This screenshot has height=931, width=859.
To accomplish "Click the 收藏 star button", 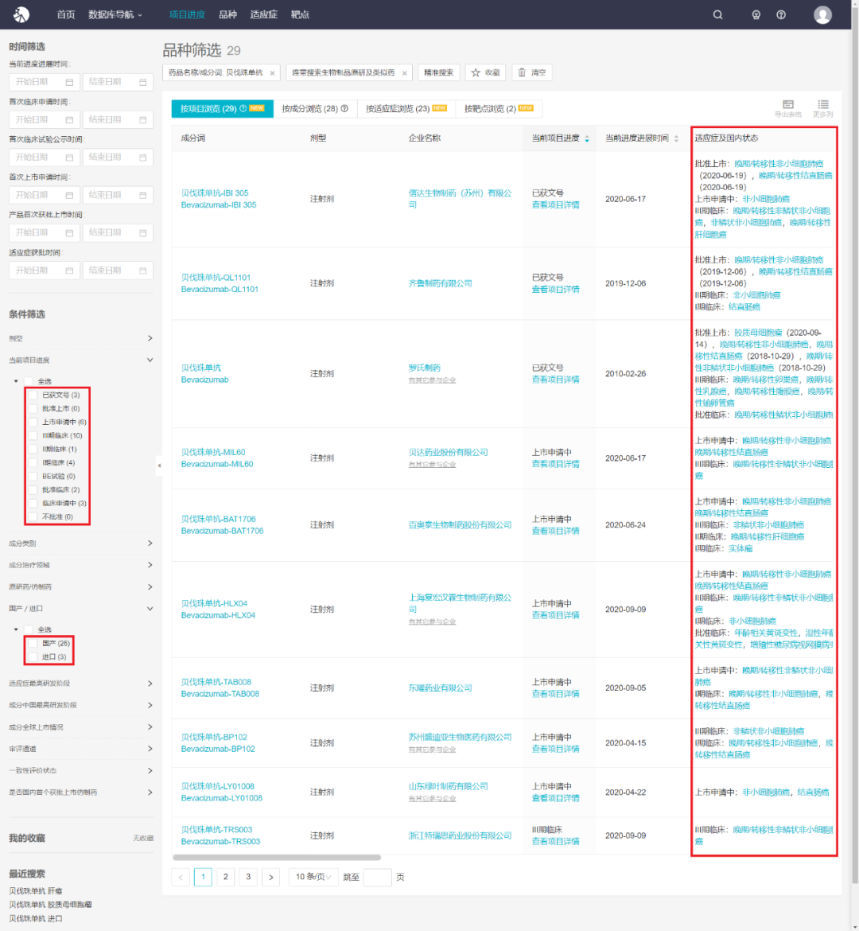I will [x=486, y=72].
